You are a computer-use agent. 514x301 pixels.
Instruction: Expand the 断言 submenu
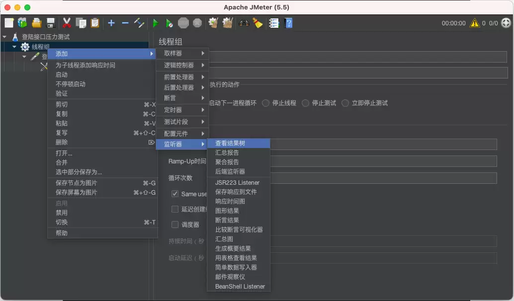coord(181,98)
